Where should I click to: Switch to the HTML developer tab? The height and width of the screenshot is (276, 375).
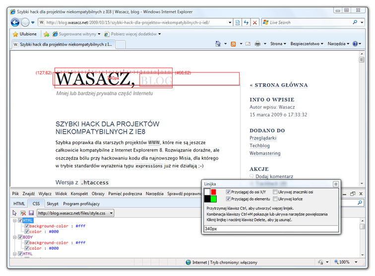pyautogui.click(x=19, y=204)
